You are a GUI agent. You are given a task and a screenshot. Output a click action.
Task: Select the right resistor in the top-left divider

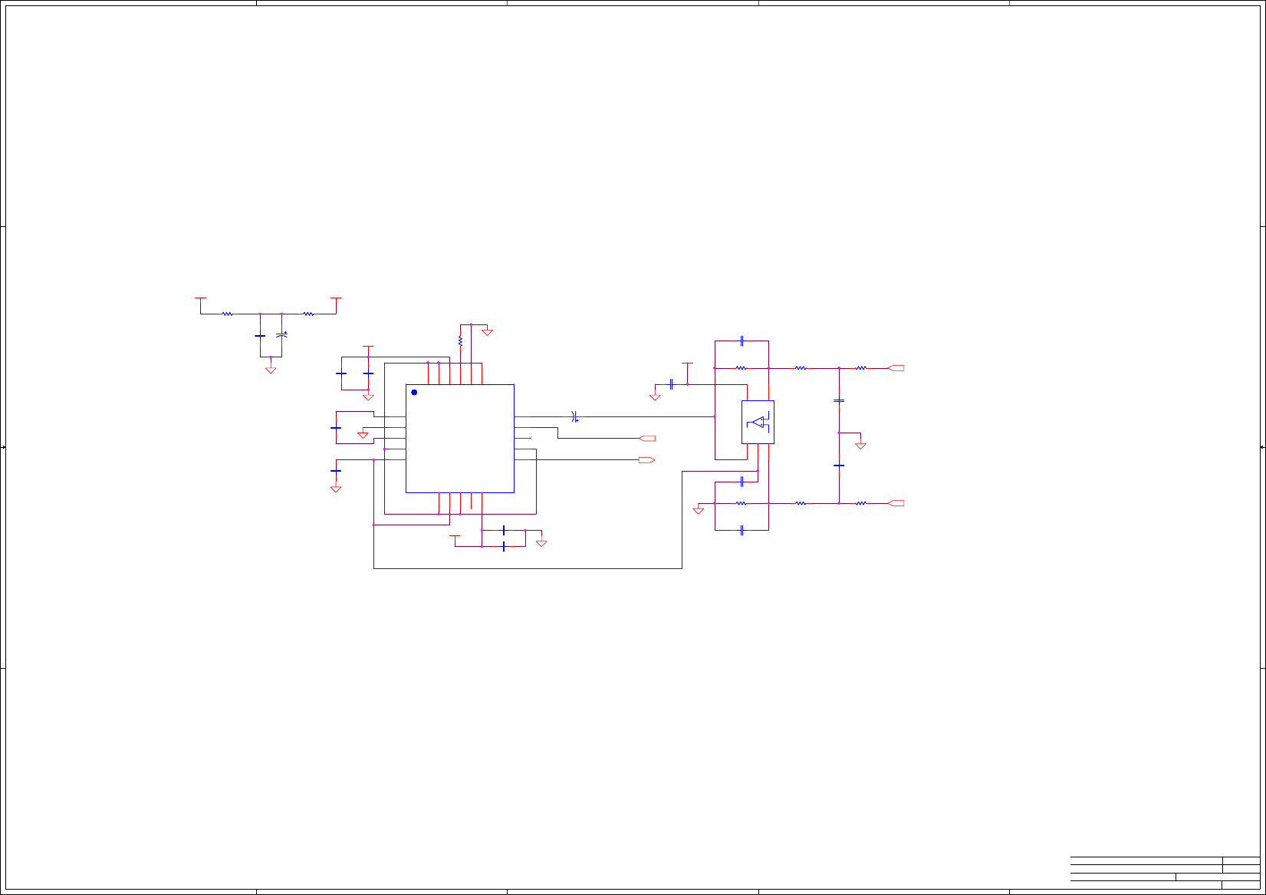(x=308, y=314)
